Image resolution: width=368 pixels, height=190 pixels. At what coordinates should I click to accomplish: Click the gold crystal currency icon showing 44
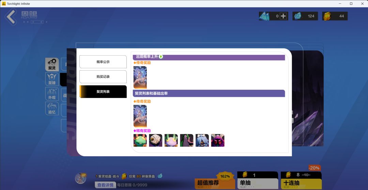[x=327, y=16]
